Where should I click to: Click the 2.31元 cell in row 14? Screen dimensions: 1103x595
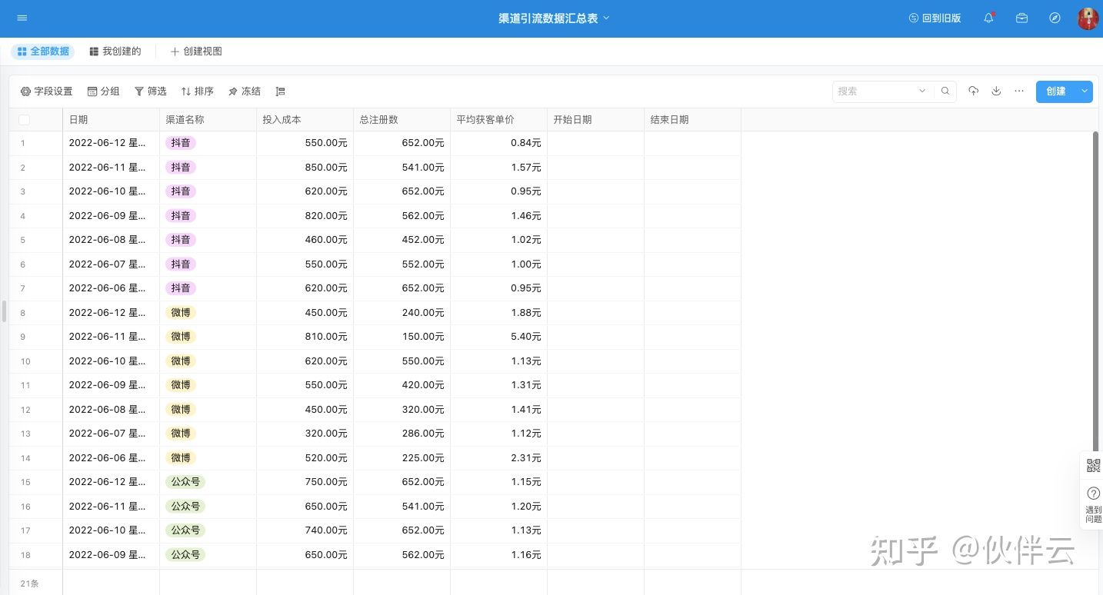coord(498,458)
